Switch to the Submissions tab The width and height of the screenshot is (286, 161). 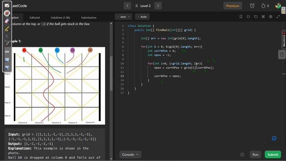[88, 17]
